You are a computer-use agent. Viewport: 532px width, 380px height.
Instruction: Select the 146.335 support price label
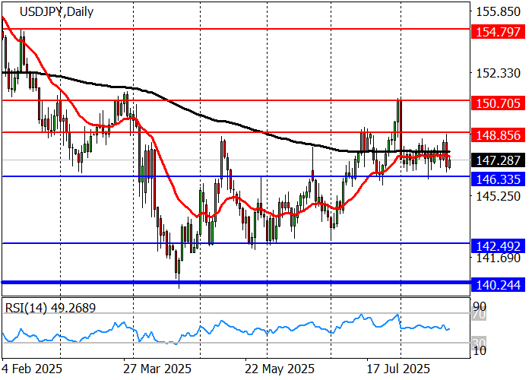[x=498, y=179]
